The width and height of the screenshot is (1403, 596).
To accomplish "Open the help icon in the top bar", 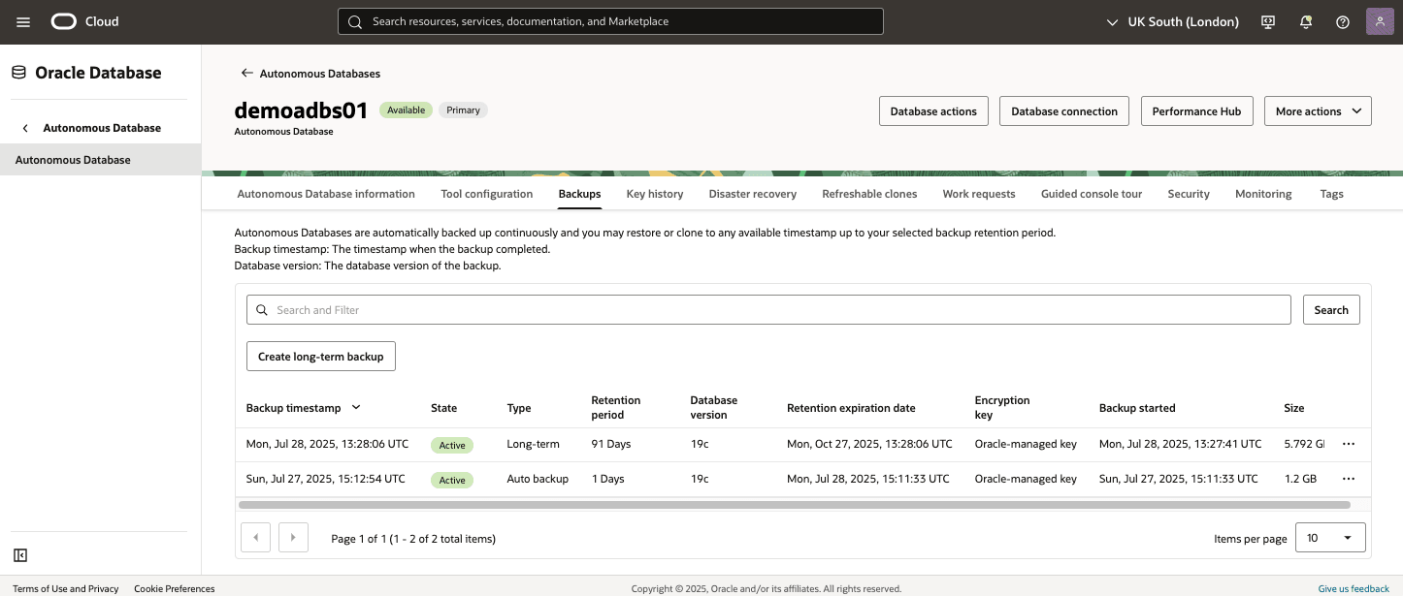I will pos(1342,21).
